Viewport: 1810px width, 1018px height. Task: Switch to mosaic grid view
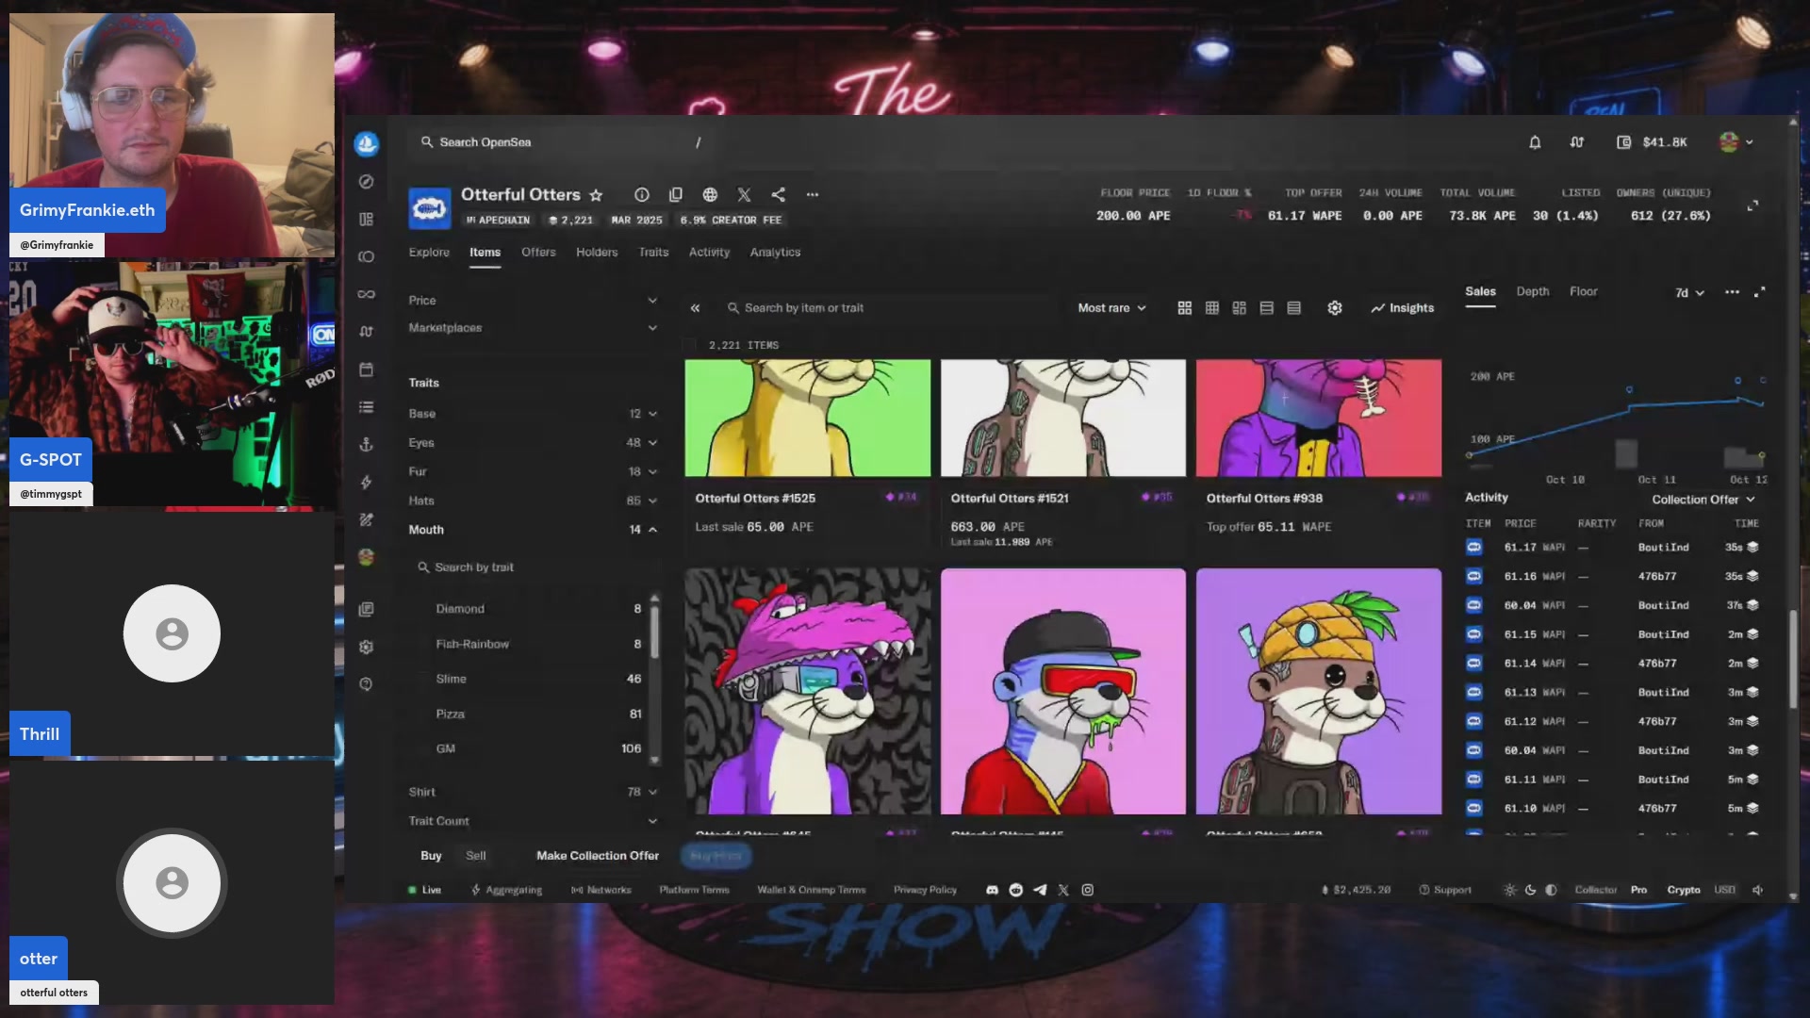(1240, 308)
